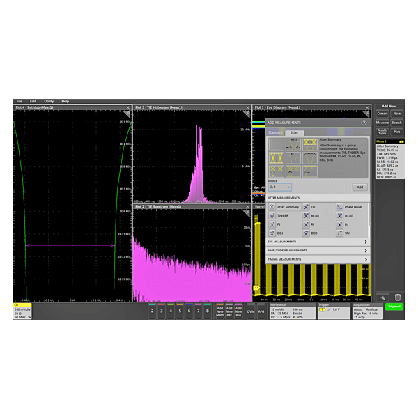Click the help question mark icon
The image size is (418, 418).
(364, 123)
